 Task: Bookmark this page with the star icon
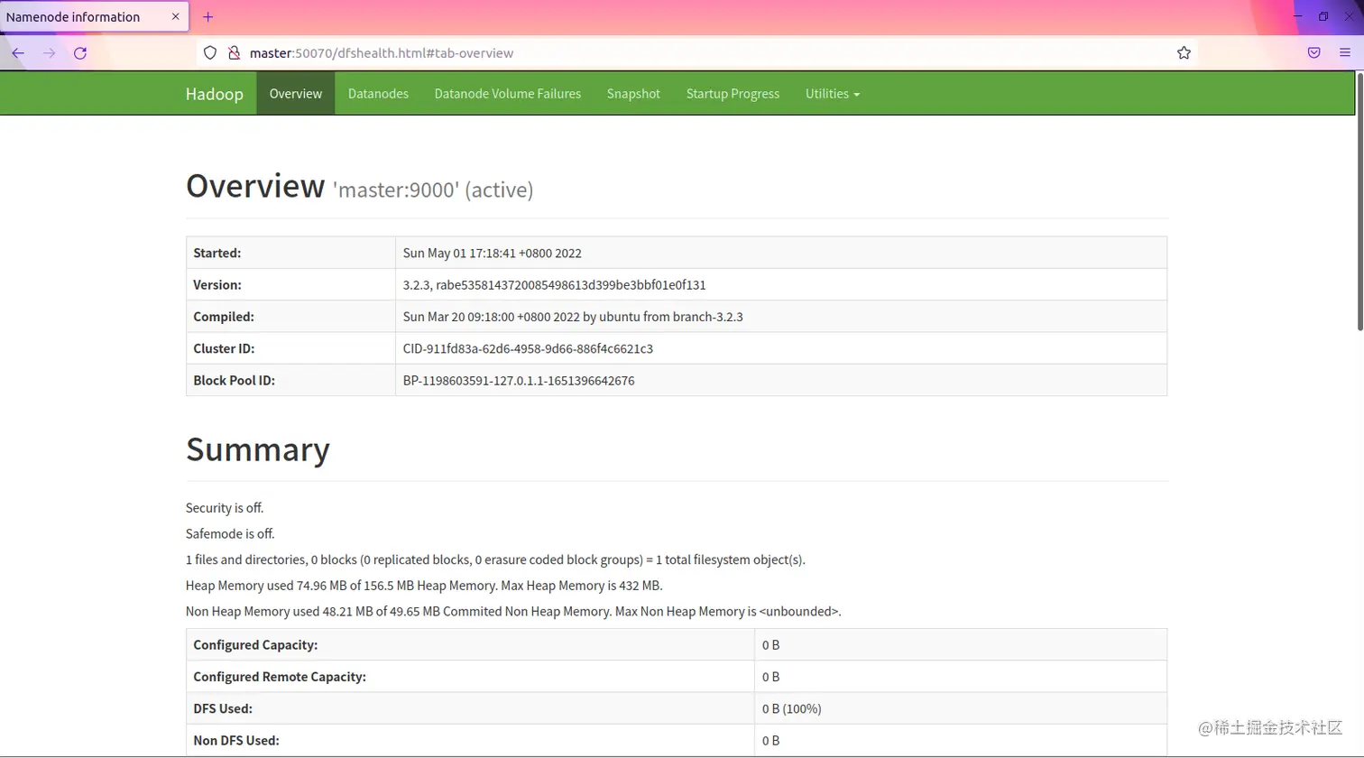click(x=1184, y=53)
